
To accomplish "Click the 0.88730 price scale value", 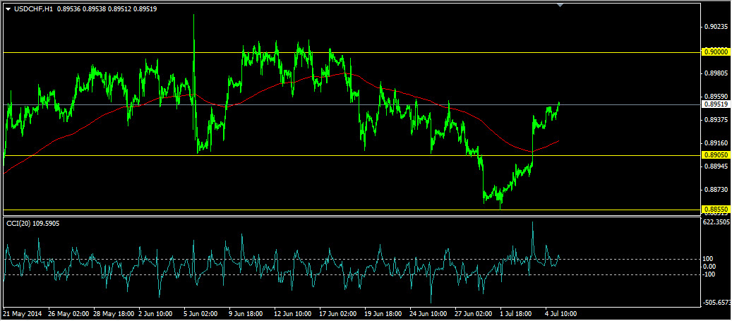I will point(715,190).
